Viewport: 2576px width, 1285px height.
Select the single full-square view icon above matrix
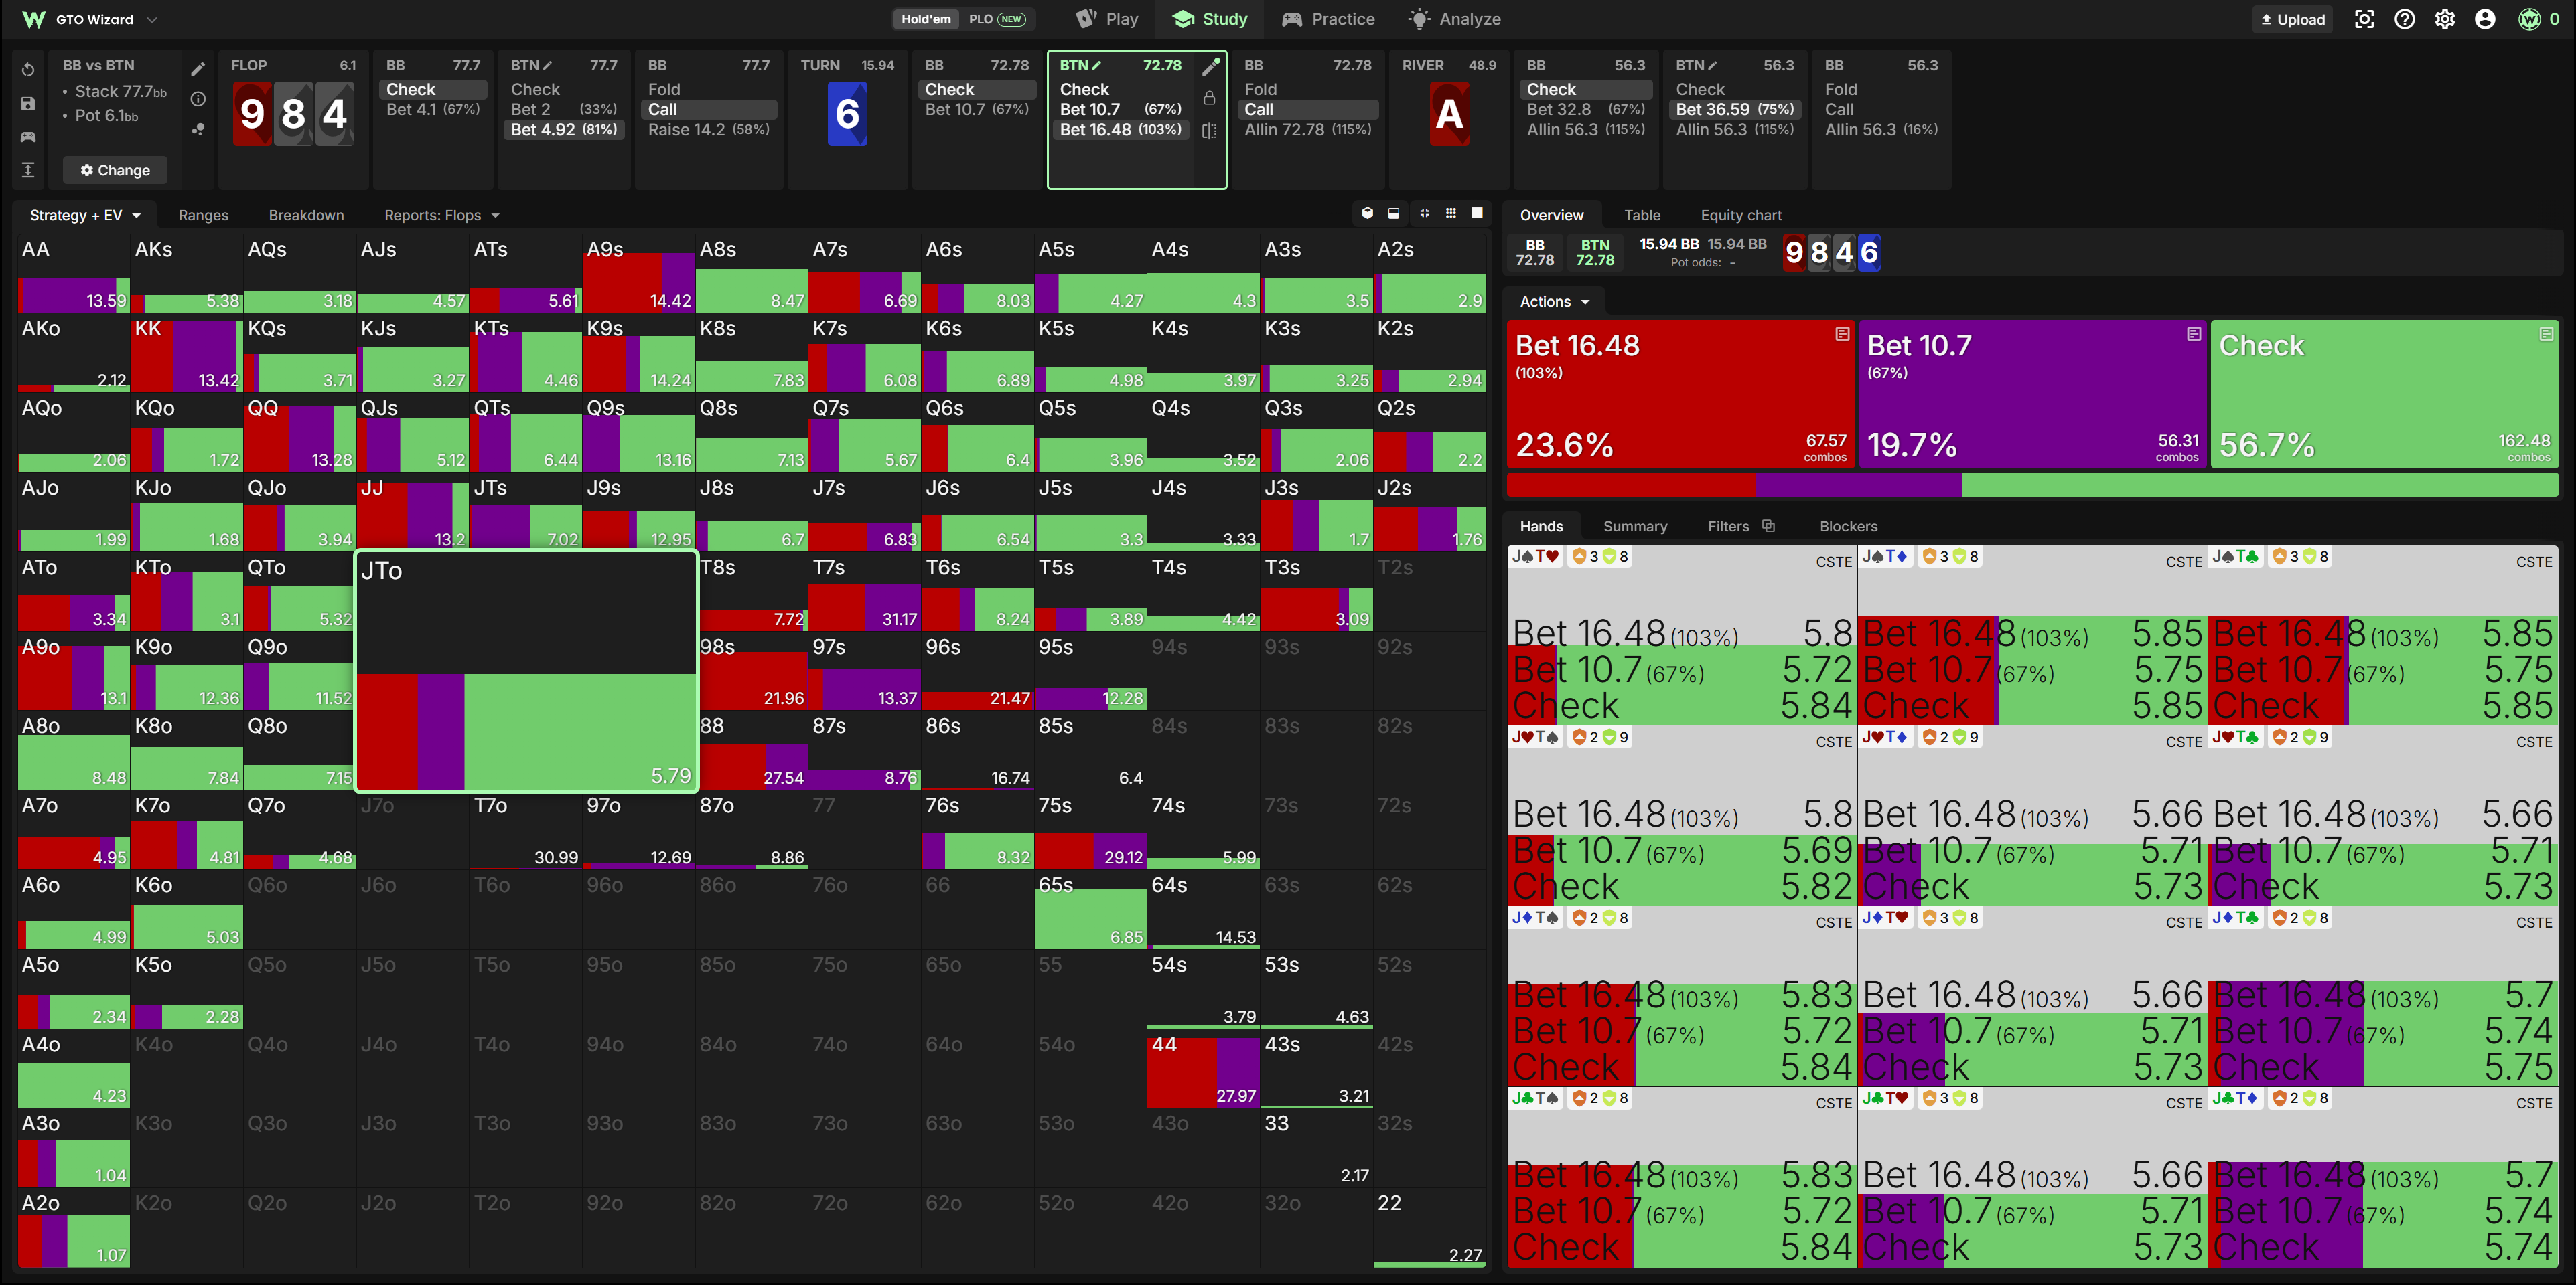pyautogui.click(x=1477, y=213)
